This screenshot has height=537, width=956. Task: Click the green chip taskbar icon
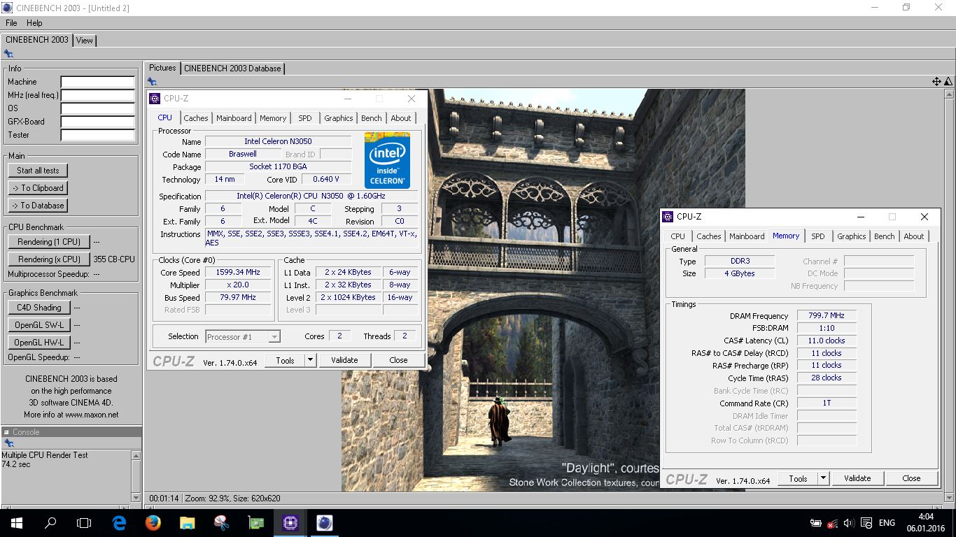pos(255,522)
